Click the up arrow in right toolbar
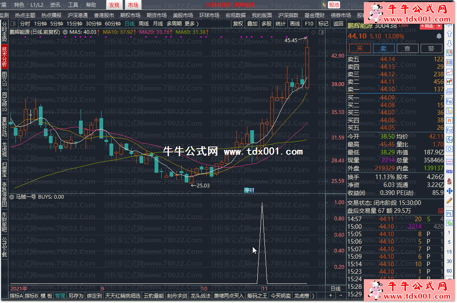 449,34
